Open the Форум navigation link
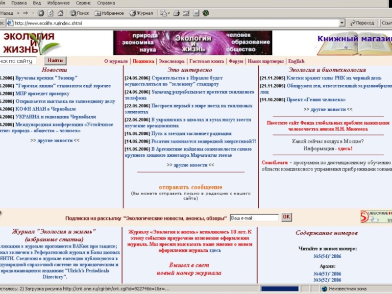 pyautogui.click(x=236, y=61)
